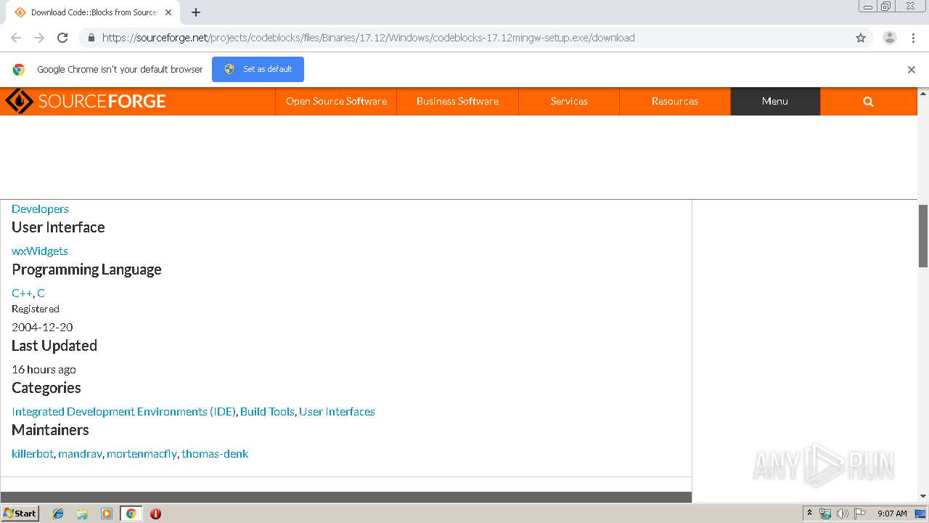Click the Programming Language heading
Screen dimensions: 929x523
click(x=86, y=269)
